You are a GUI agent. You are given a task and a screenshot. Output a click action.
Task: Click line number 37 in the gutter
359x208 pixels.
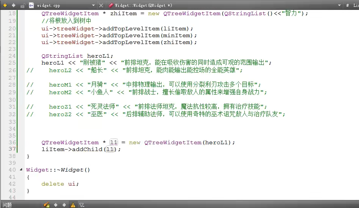click(x=12, y=149)
